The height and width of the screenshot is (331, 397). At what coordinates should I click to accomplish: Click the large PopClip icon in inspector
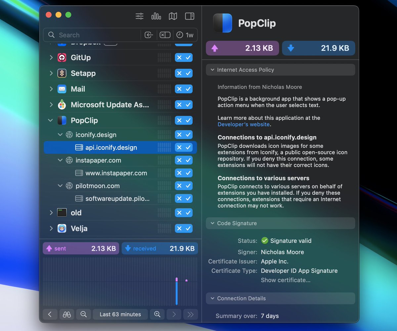coord(223,23)
